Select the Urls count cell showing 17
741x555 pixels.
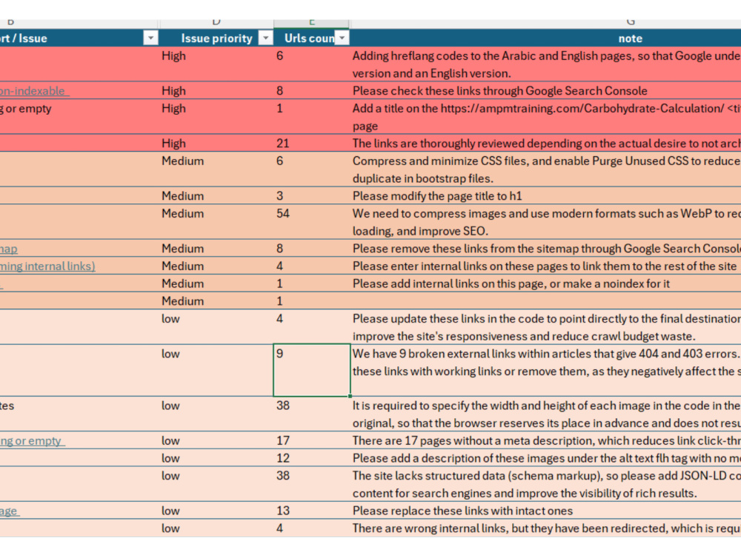coord(312,441)
